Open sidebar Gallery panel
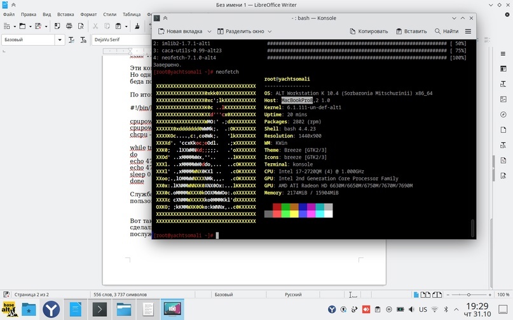 (503, 99)
